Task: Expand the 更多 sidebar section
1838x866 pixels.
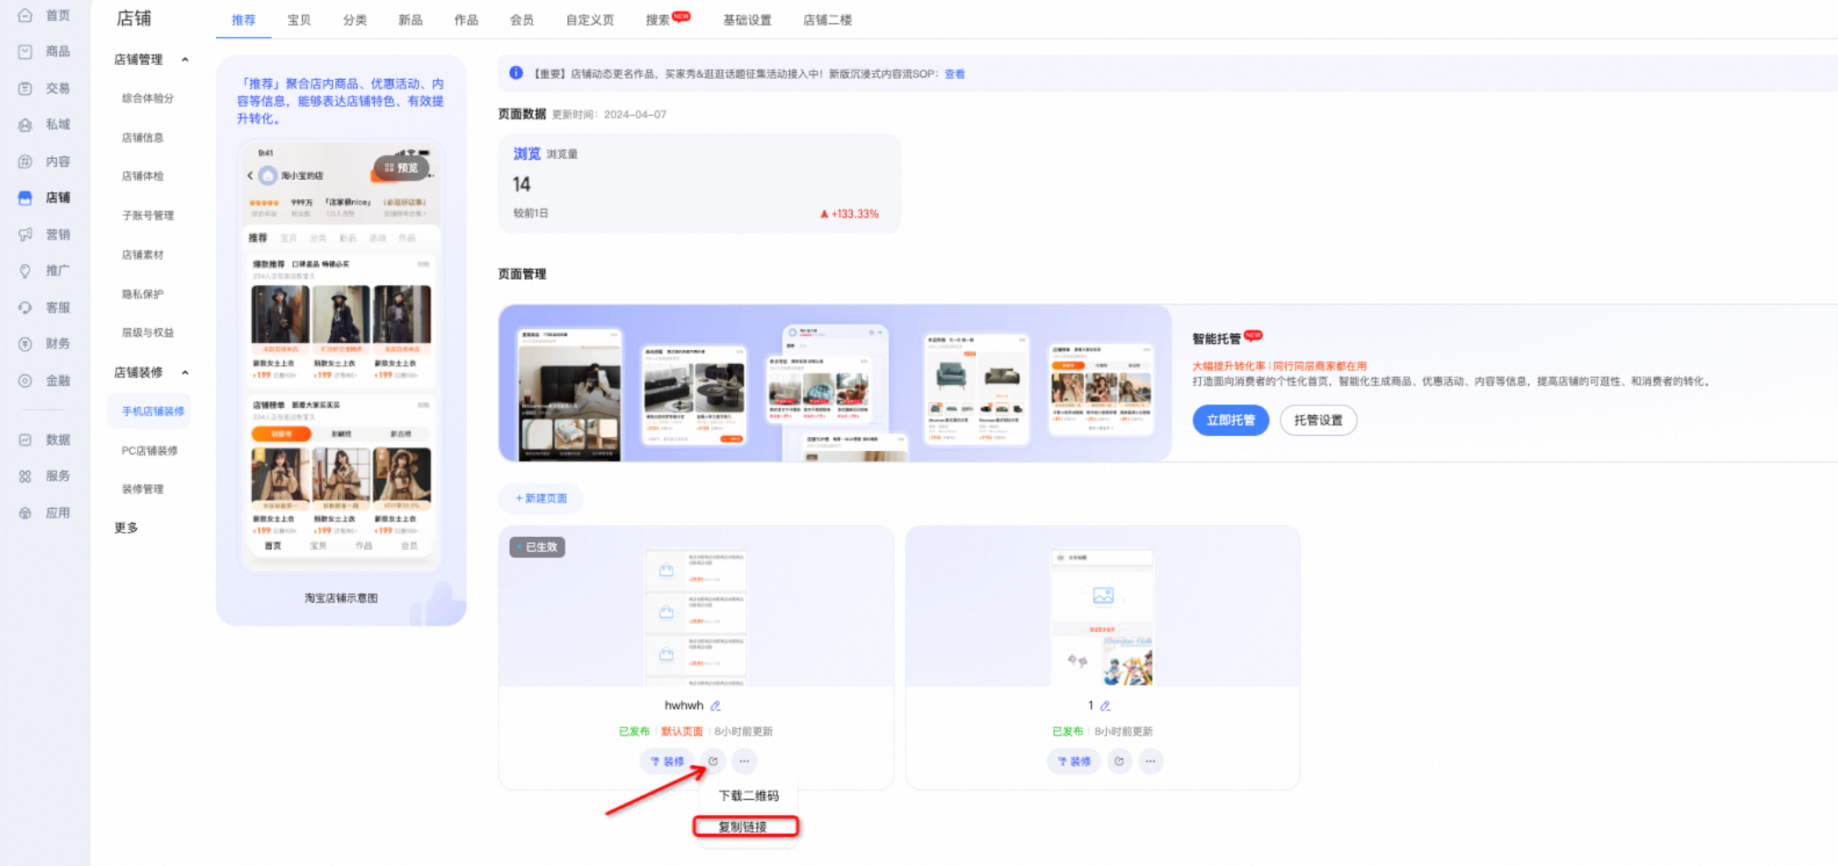Action: (x=126, y=528)
